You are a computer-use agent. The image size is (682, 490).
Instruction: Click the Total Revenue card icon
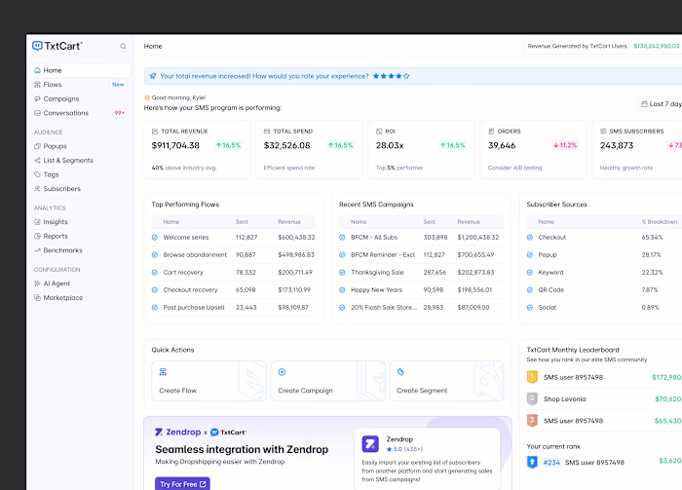click(x=154, y=132)
